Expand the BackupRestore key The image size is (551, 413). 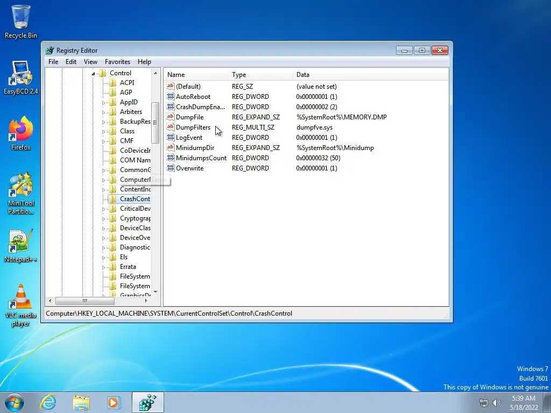[x=103, y=122]
